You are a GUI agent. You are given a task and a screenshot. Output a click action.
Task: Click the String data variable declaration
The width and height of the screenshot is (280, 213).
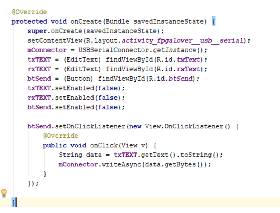pos(80,155)
